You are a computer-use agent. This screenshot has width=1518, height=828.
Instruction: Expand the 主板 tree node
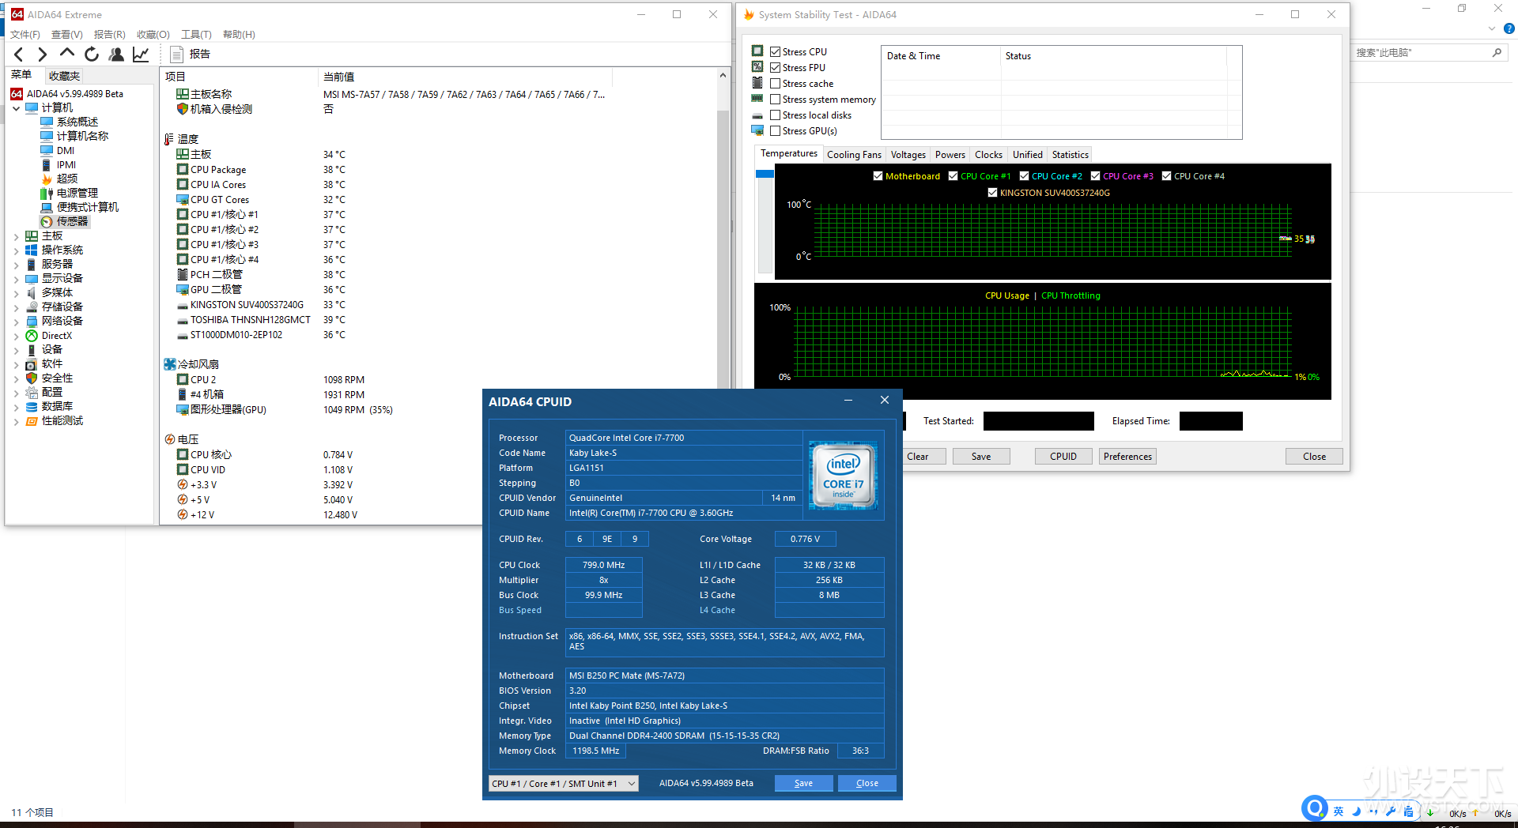(16, 236)
